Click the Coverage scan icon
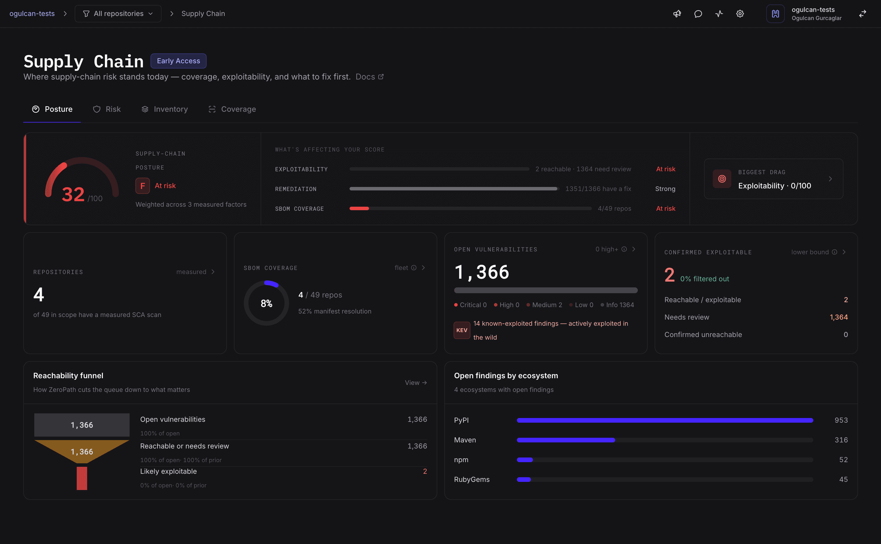The height and width of the screenshot is (544, 881). pos(212,109)
